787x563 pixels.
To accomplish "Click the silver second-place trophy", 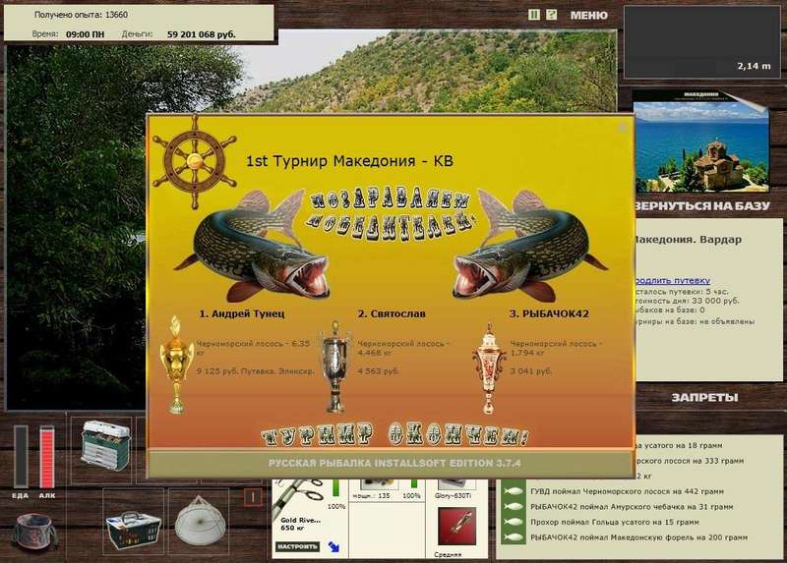I will 335,366.
